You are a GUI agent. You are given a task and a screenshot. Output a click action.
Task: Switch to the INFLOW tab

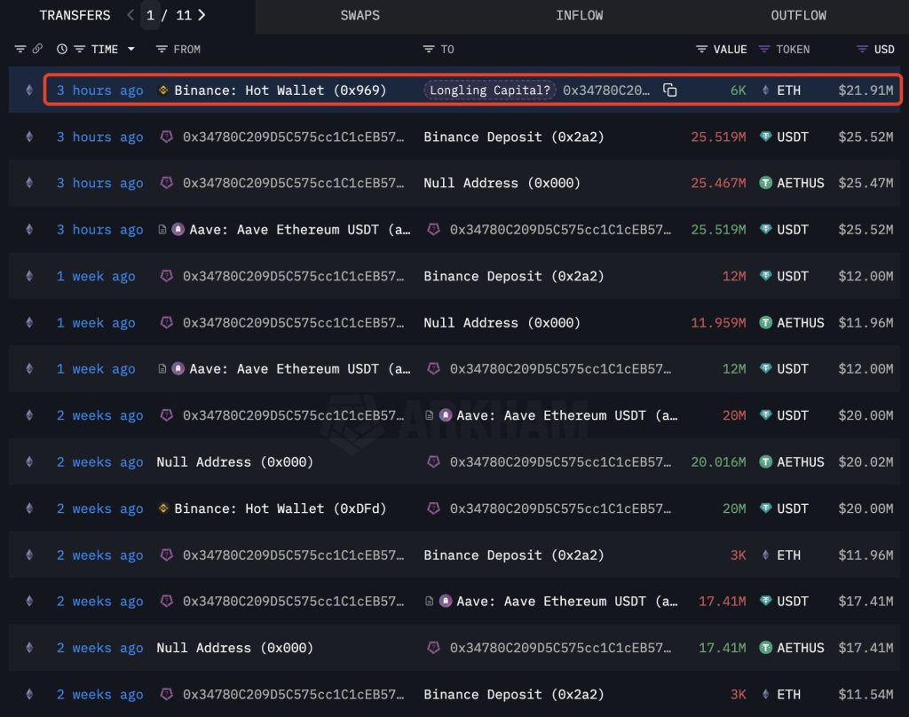(579, 15)
